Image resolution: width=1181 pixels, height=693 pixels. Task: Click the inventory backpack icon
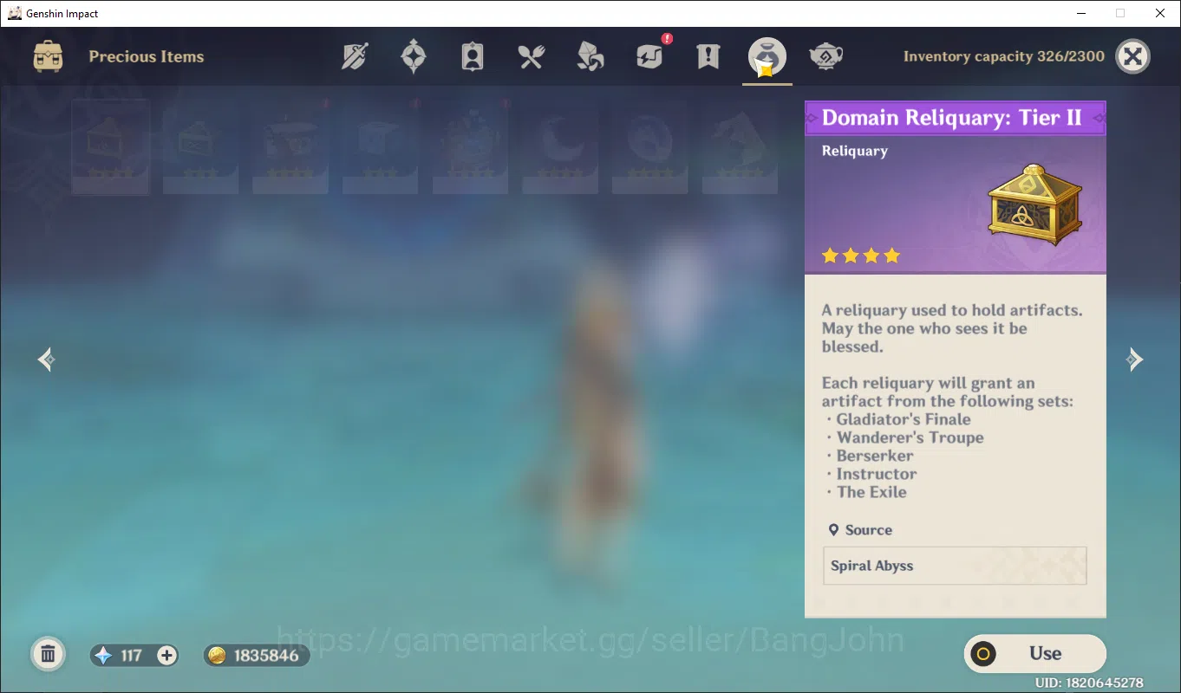tap(48, 57)
